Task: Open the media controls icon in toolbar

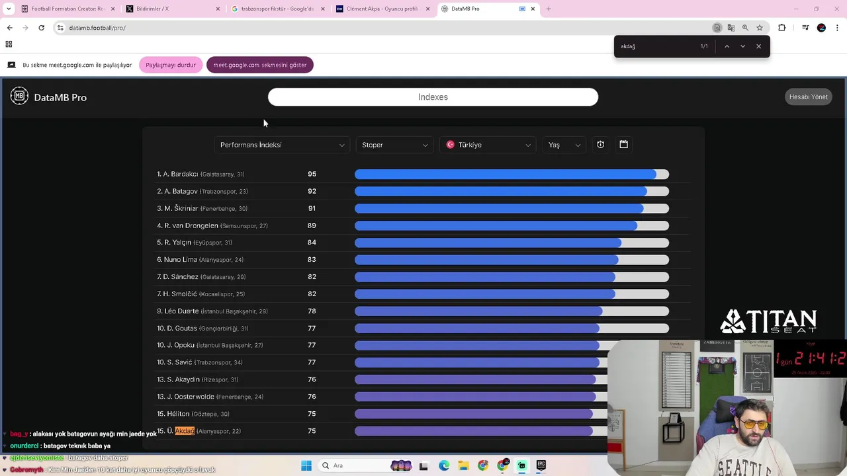Action: (x=805, y=28)
